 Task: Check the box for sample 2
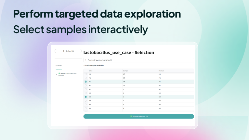coord(86,93)
